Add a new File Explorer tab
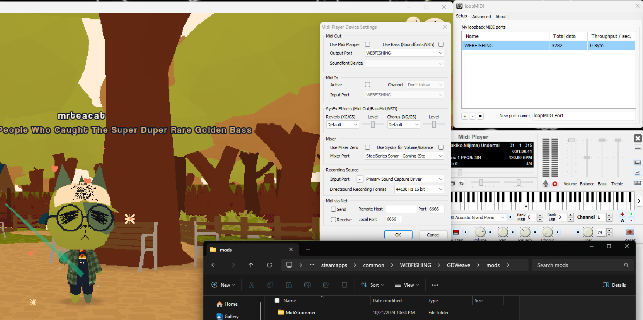The width and height of the screenshot is (643, 320). 308,250
